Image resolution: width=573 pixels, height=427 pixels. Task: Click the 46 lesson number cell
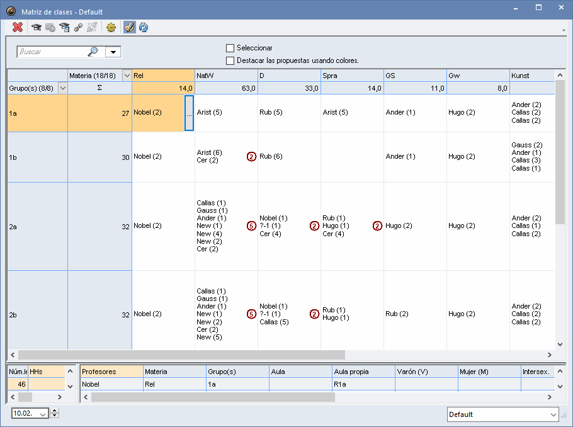pos(18,384)
